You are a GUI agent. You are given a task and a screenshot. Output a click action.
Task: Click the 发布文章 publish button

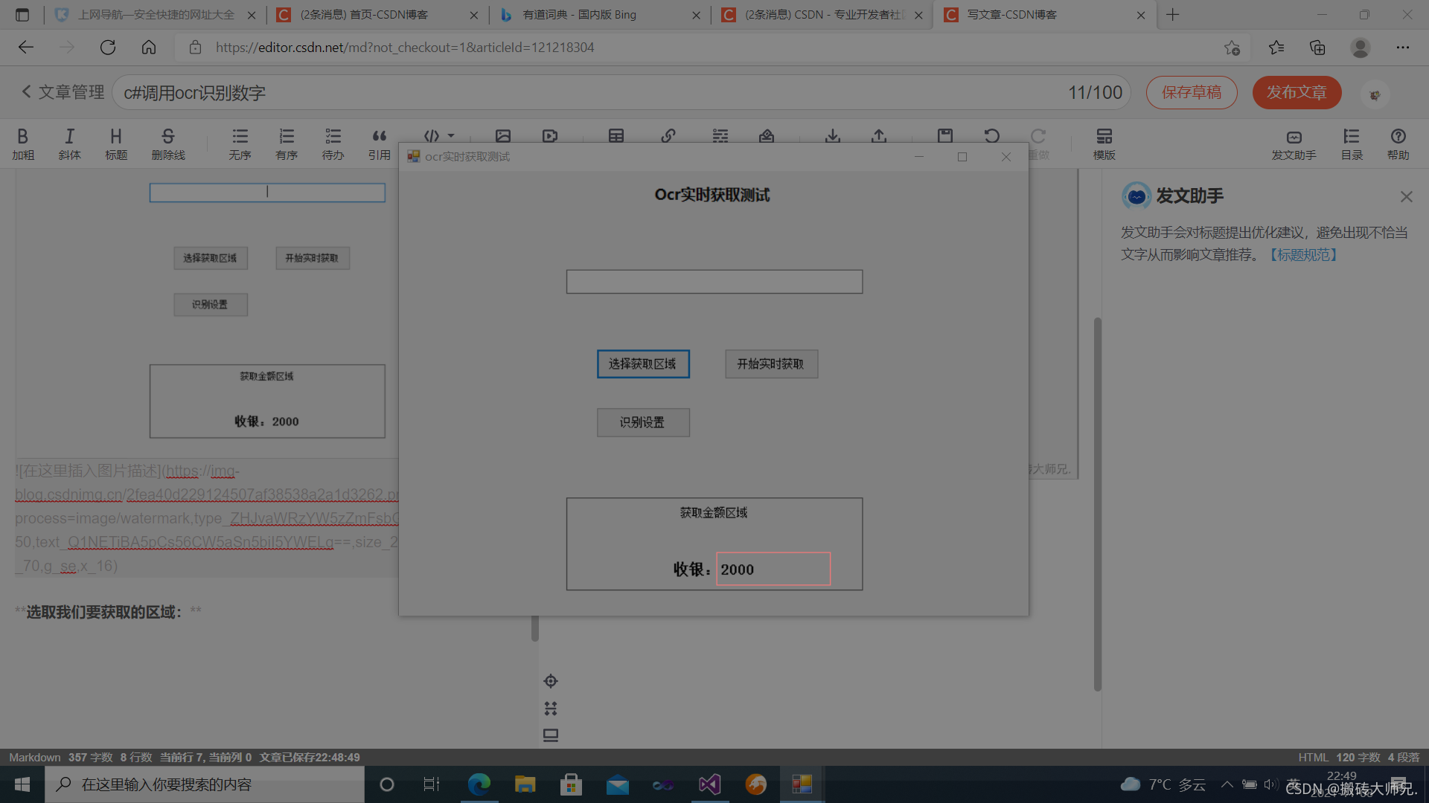(1297, 92)
